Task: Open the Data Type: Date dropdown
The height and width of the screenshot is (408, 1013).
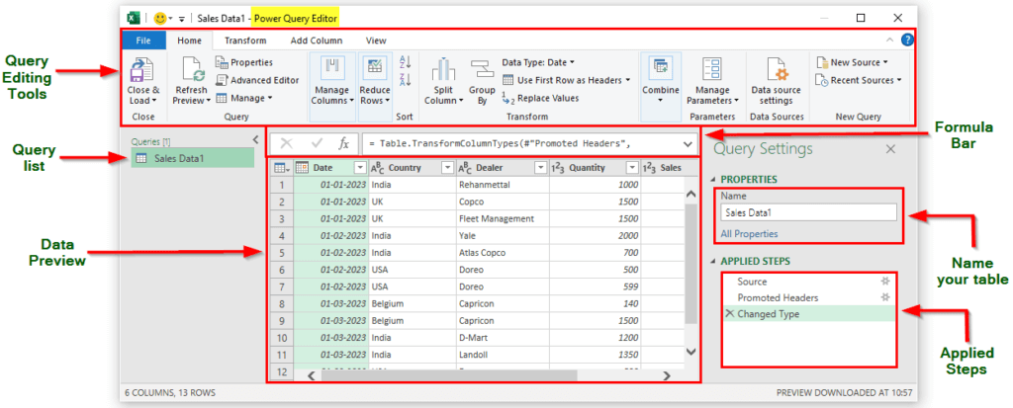Action: point(539,62)
